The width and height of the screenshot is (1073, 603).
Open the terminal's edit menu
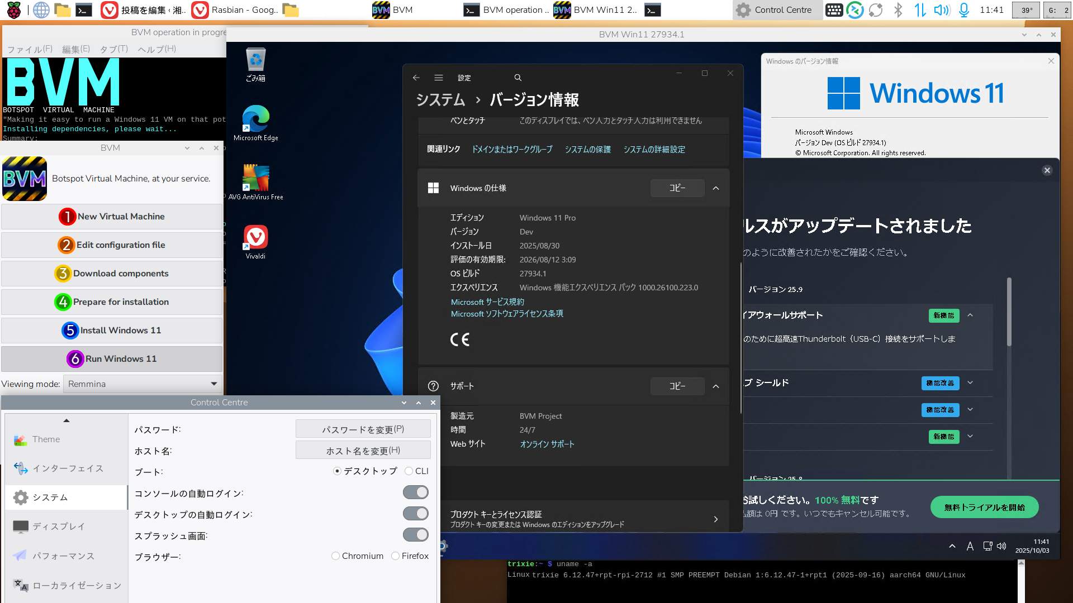[75, 49]
